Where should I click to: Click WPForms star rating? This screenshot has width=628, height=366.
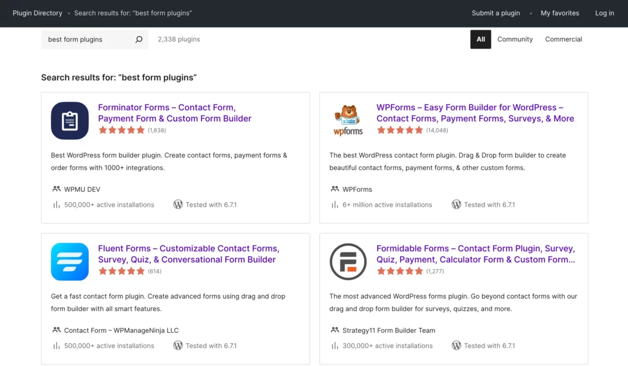click(x=400, y=130)
